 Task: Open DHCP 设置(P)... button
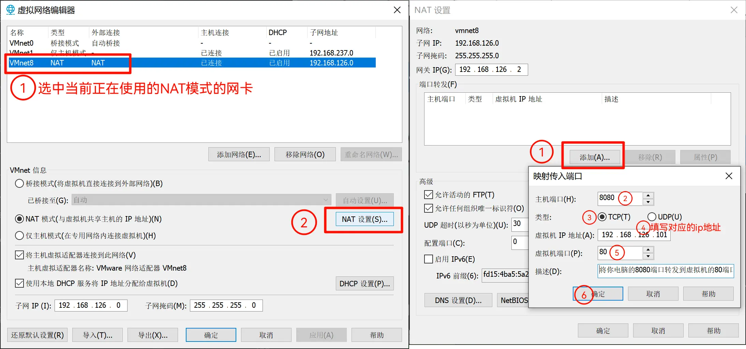tap(365, 284)
